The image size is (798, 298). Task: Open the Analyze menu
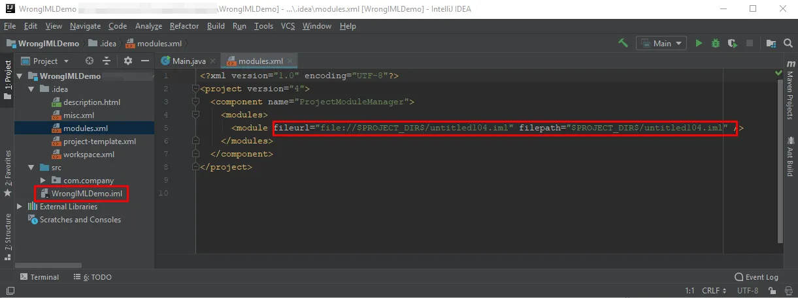pos(148,26)
